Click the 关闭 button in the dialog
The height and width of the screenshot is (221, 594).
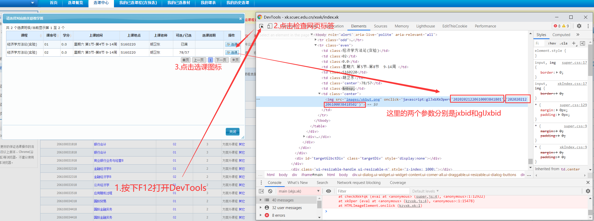pyautogui.click(x=233, y=132)
